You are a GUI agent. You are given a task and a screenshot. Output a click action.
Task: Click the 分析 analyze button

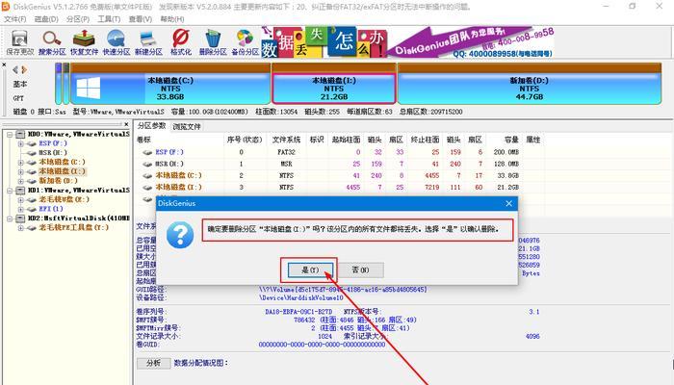pos(153,363)
